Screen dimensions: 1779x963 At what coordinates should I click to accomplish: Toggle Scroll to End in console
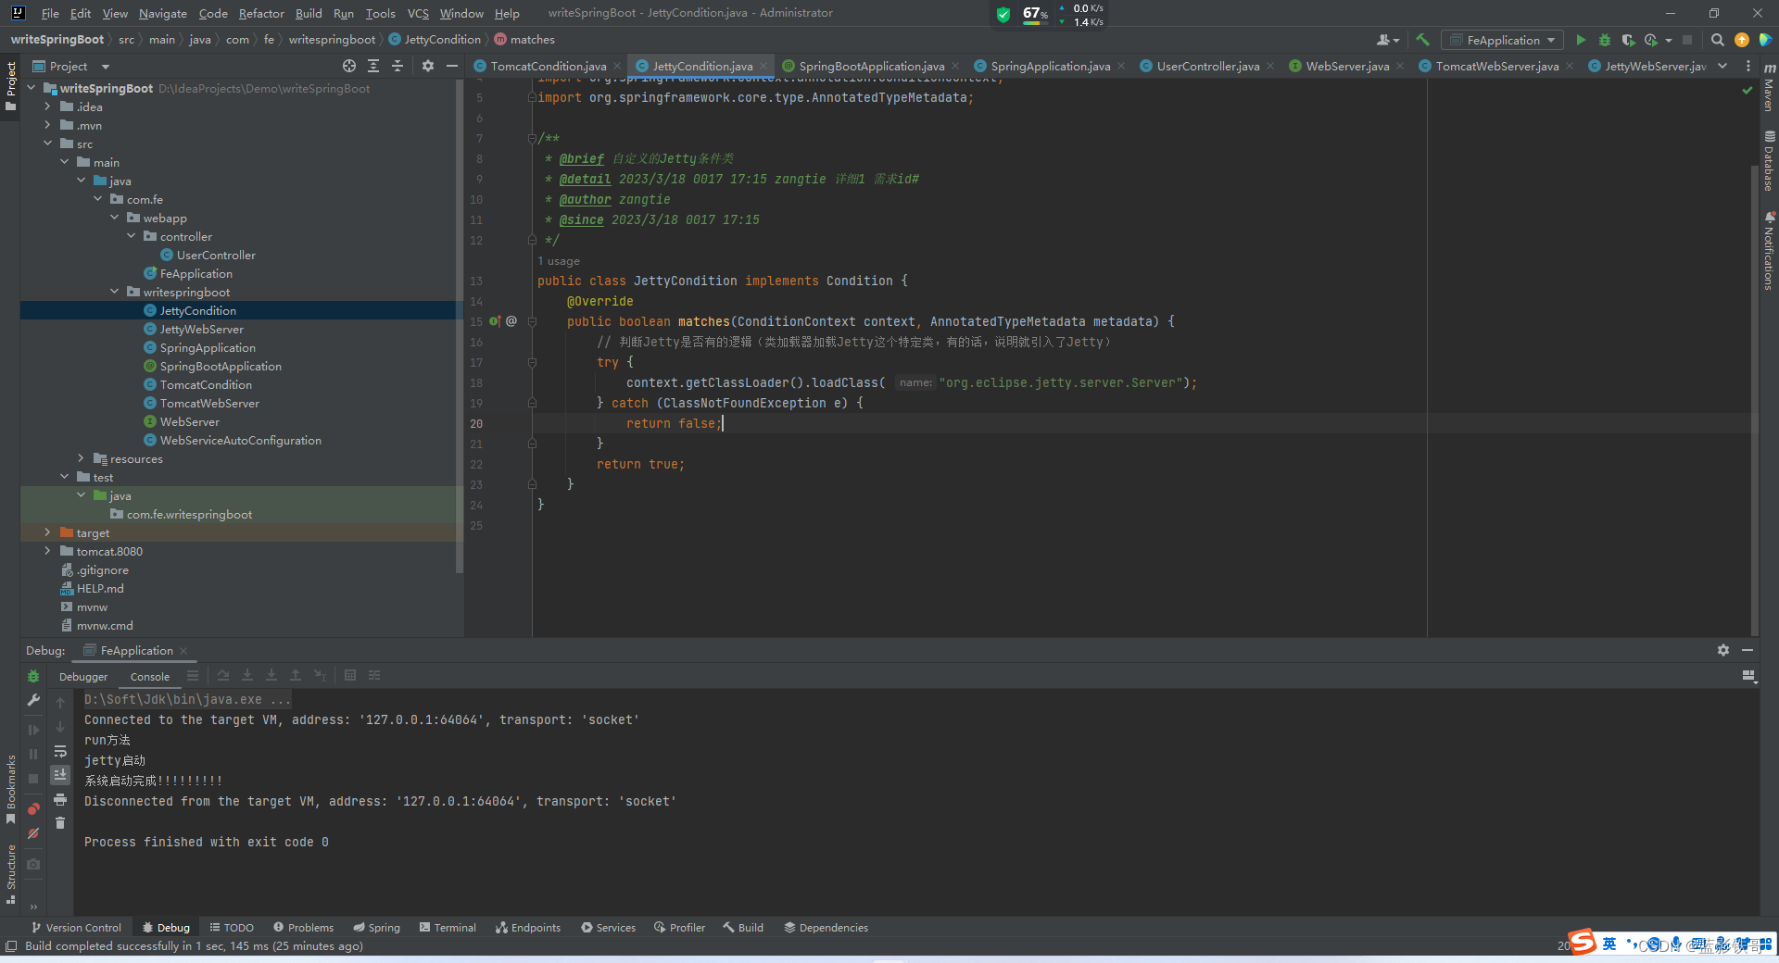click(x=60, y=775)
